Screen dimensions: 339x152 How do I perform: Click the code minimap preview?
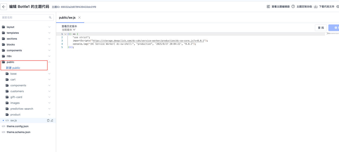(x=333, y=34)
